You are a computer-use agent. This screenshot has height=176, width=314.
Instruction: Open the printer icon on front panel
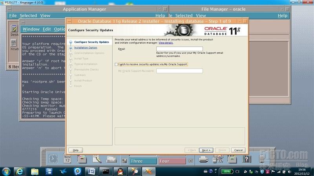coord(203,160)
